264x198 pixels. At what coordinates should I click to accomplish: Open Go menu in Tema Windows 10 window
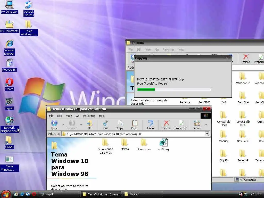tap(77, 116)
